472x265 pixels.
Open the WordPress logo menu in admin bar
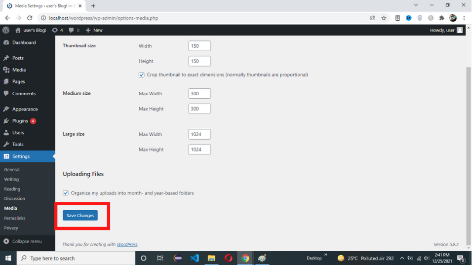(x=6, y=30)
